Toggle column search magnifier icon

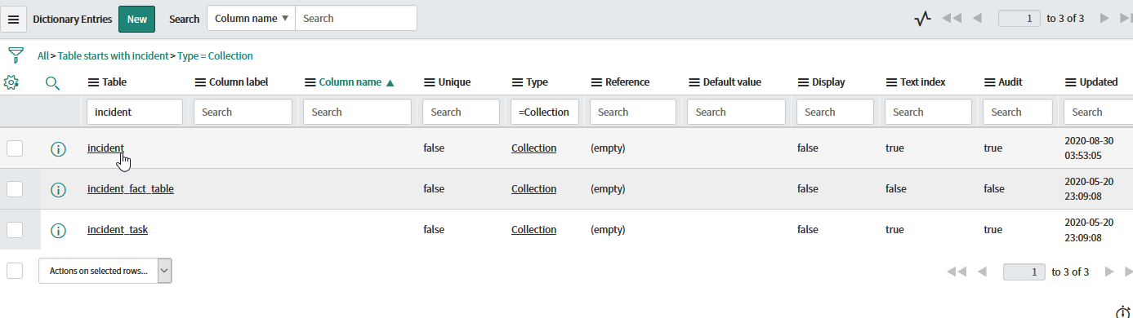click(52, 82)
